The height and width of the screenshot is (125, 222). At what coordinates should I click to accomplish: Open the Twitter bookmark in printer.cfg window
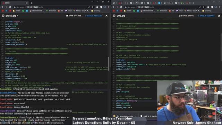tap(6, 11)
